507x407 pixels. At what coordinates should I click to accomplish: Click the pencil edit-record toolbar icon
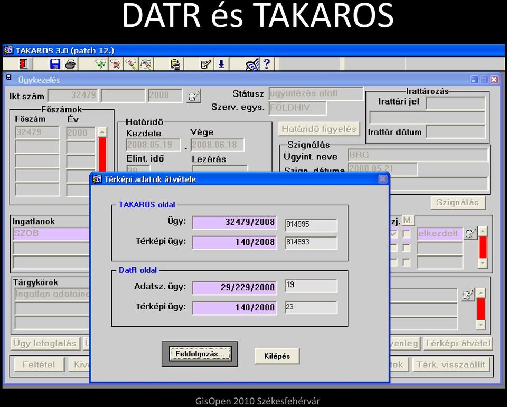[131, 64]
